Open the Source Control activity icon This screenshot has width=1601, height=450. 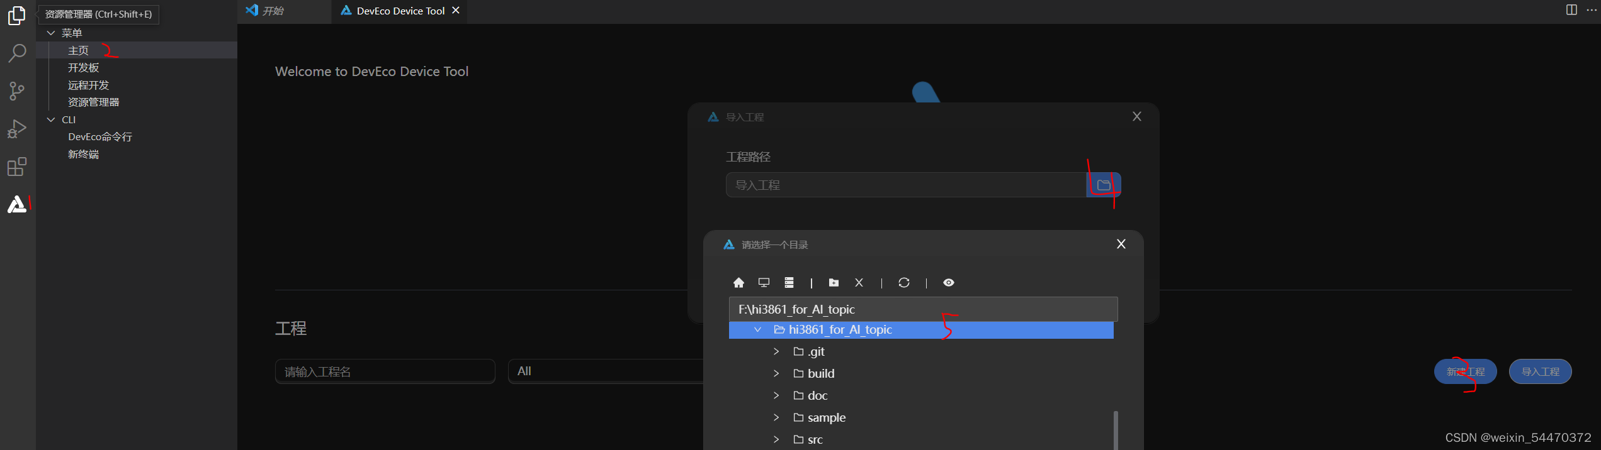(17, 91)
